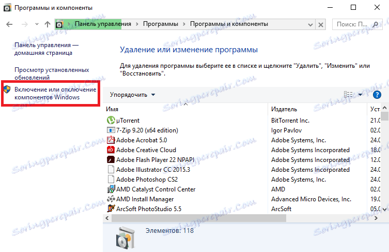Click the Adobe Creative Cloud icon
The width and height of the screenshot is (389, 252).
tap(111, 150)
